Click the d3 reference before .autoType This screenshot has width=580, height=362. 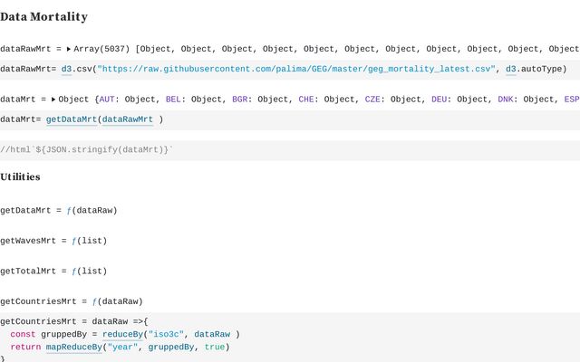pos(510,69)
